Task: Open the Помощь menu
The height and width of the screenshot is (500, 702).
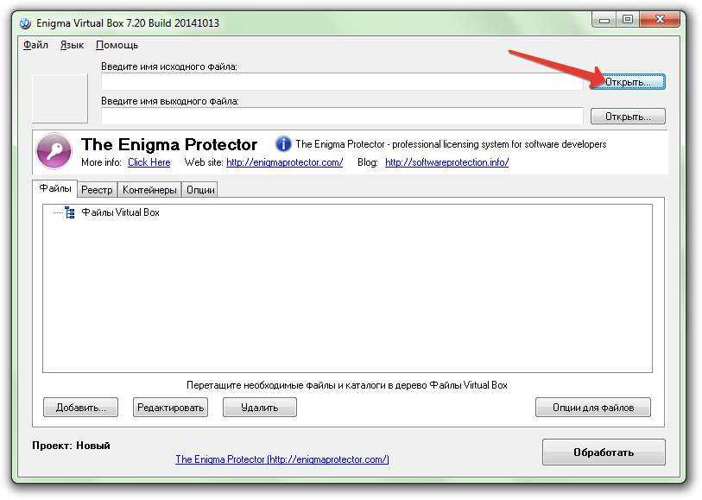Action: pos(117,45)
